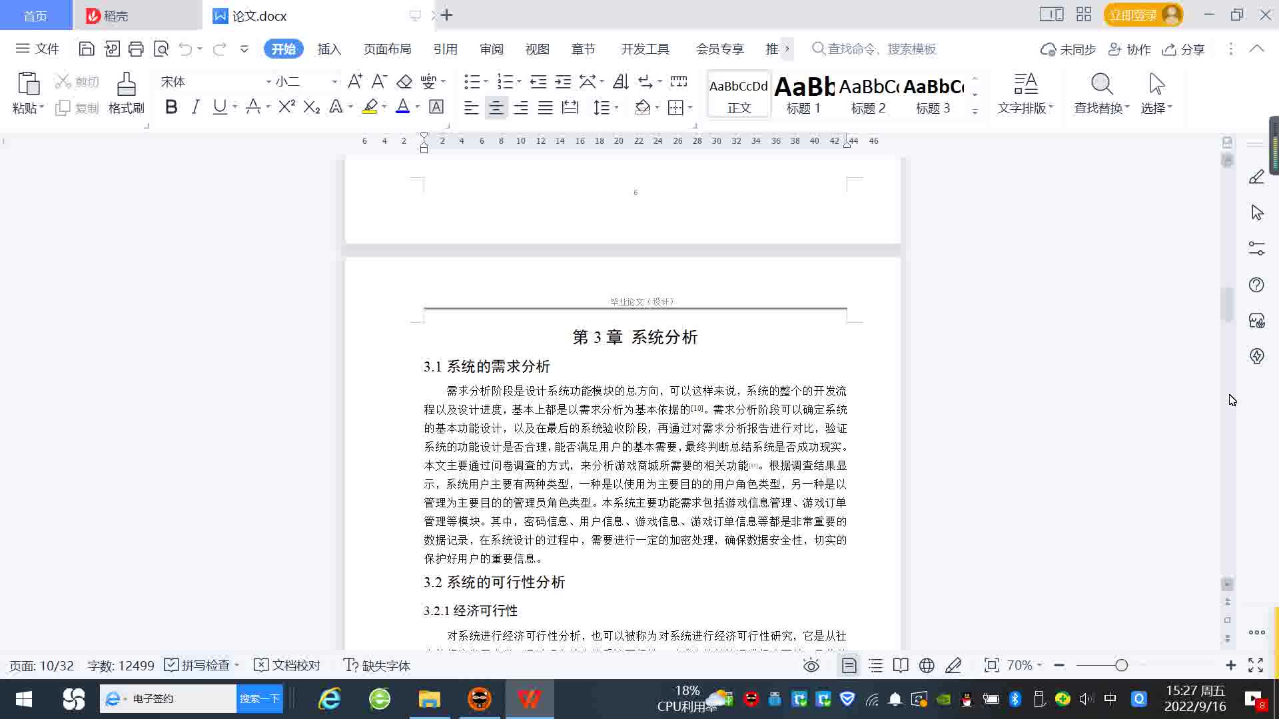Click 未同步 sync status button

coord(1068,49)
